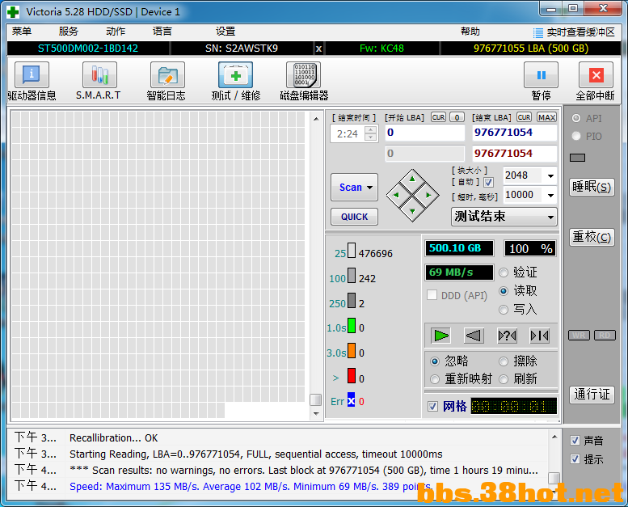This screenshot has width=628, height=507.
Task: Select the API access mode radio
Action: point(576,118)
